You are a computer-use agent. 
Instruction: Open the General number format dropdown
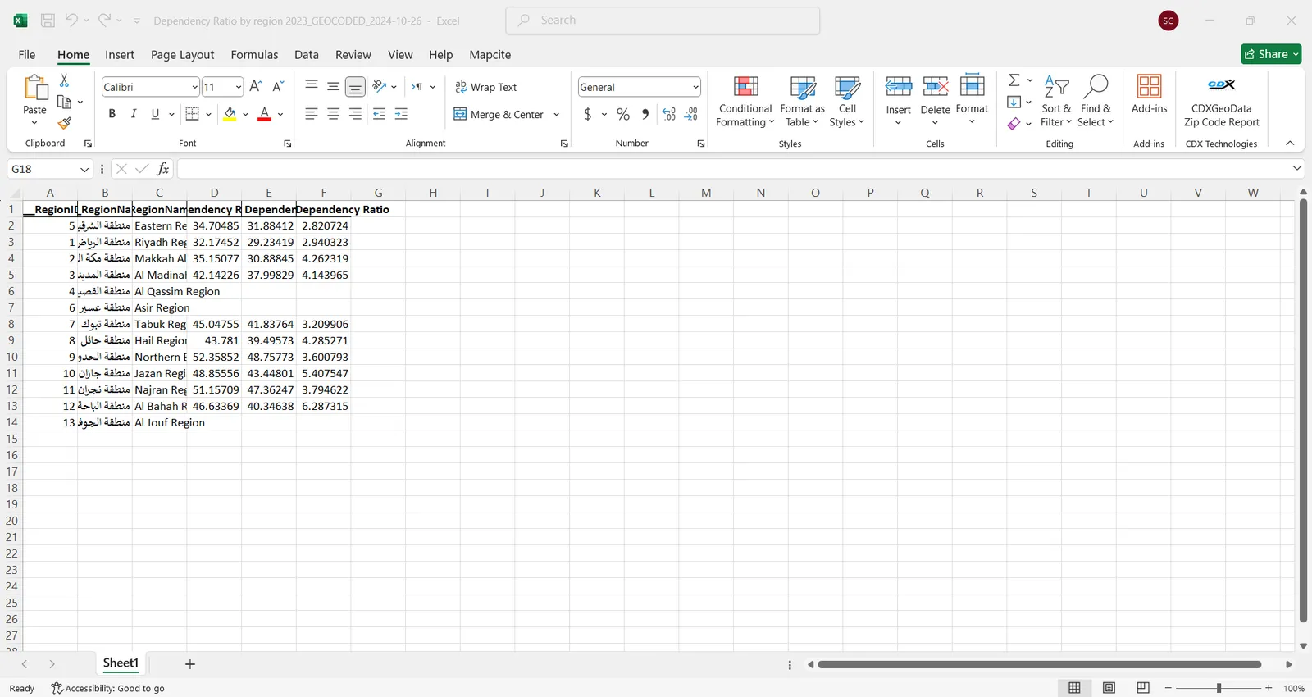click(x=695, y=87)
